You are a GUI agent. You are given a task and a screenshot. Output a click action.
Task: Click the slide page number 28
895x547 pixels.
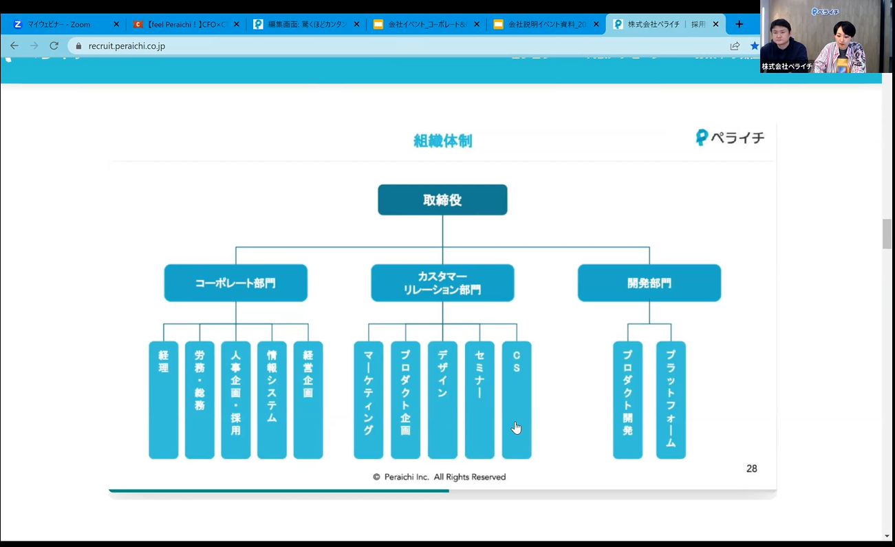pos(752,469)
